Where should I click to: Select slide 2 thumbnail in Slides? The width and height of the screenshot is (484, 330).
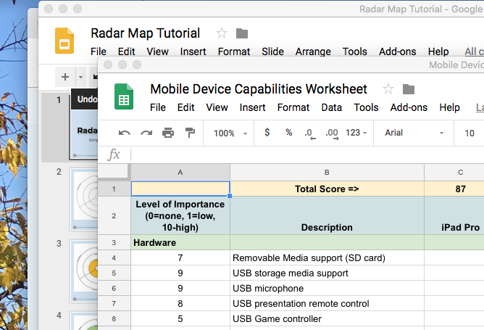[84, 199]
